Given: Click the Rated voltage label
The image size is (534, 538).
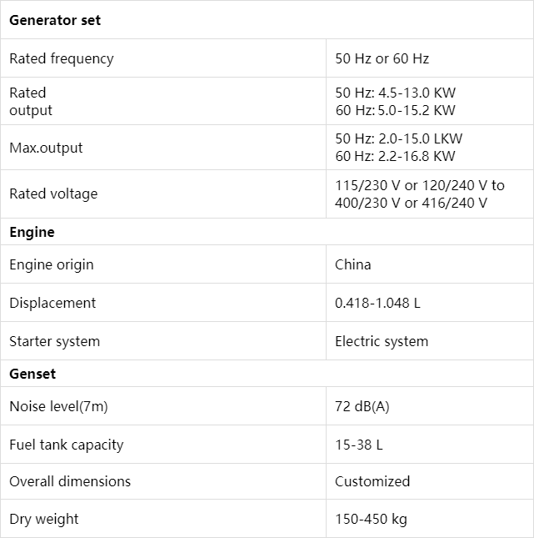Looking at the screenshot, I should [53, 194].
